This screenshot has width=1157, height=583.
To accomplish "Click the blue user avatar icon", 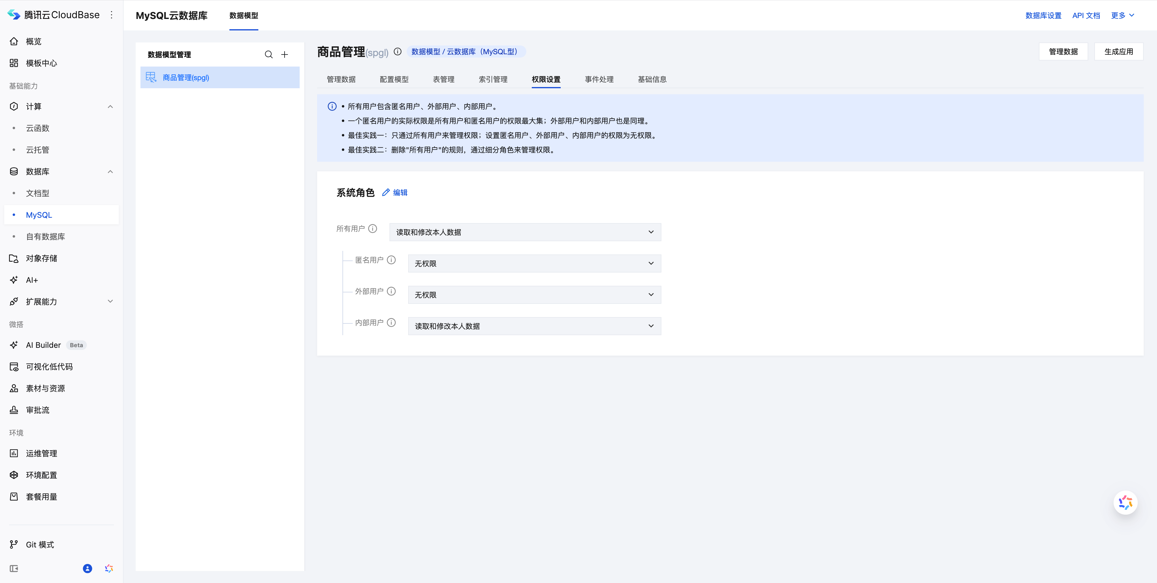I will [x=88, y=569].
